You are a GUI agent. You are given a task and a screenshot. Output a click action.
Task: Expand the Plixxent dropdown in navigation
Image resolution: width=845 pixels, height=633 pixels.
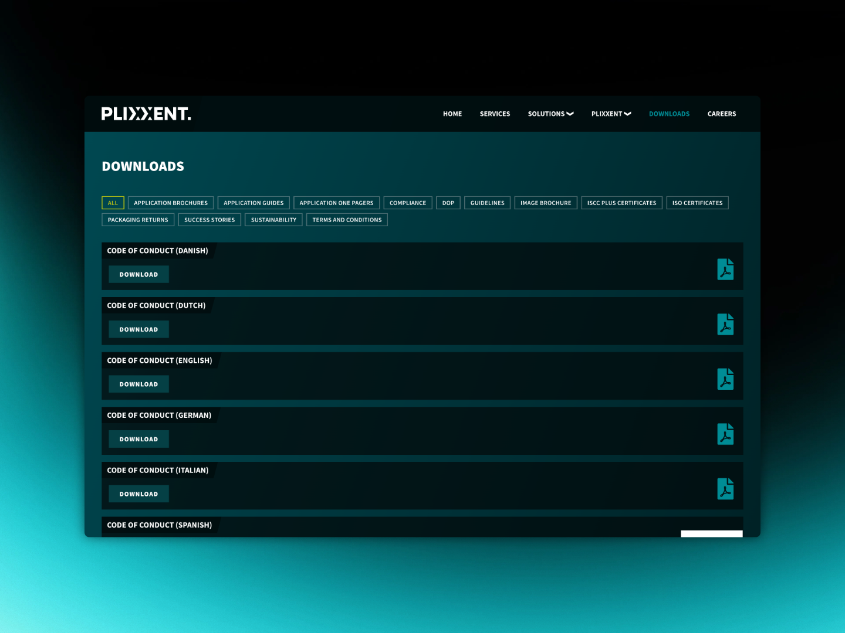[x=611, y=114]
